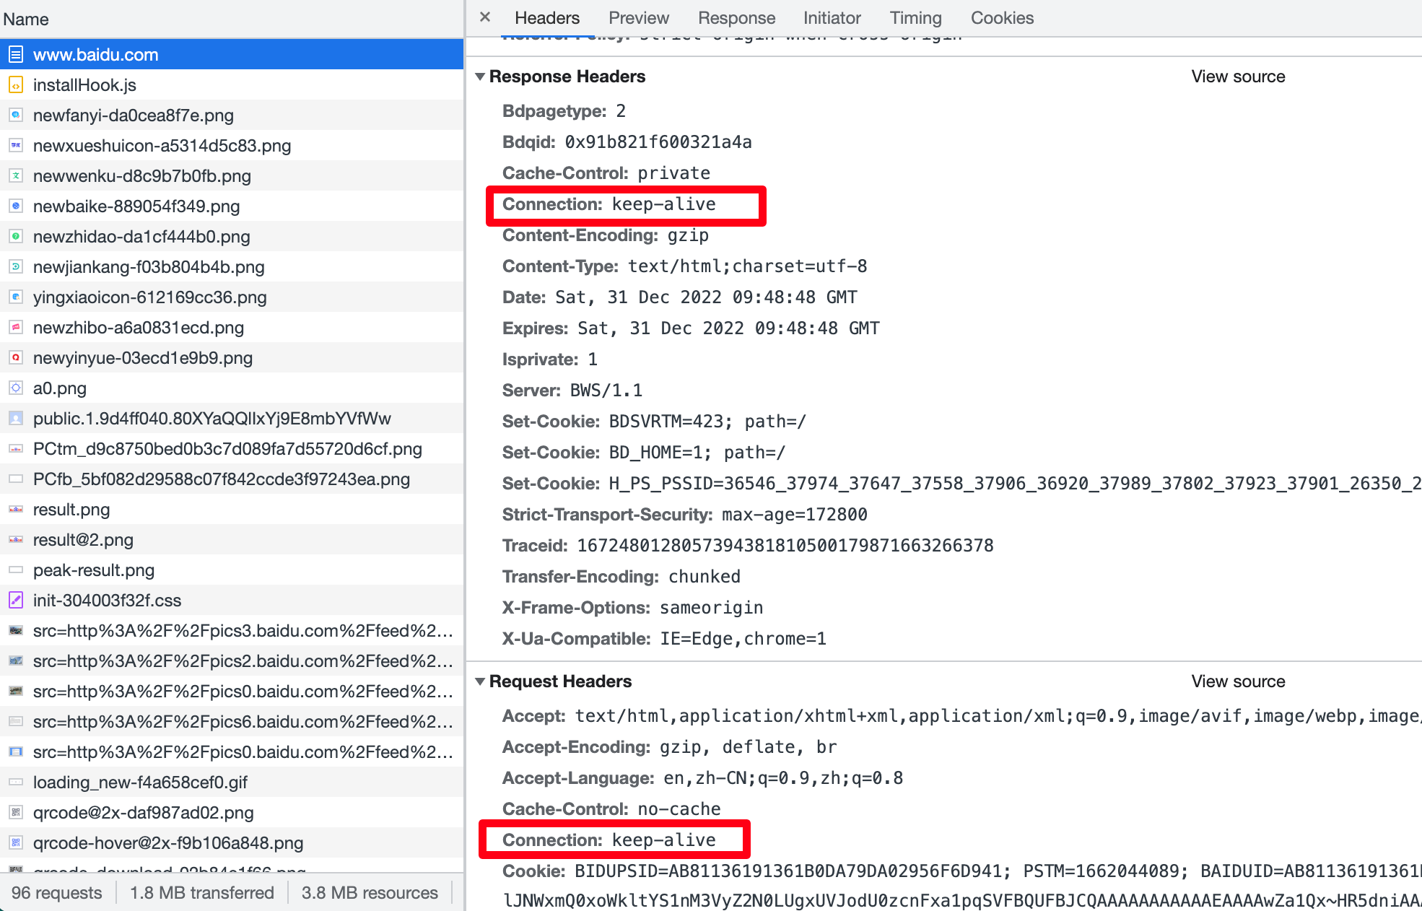
Task: Select the result.png request
Action: (x=232, y=510)
